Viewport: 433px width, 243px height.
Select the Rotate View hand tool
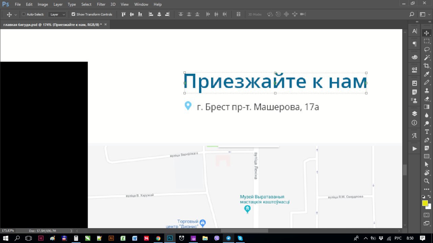click(x=427, y=173)
